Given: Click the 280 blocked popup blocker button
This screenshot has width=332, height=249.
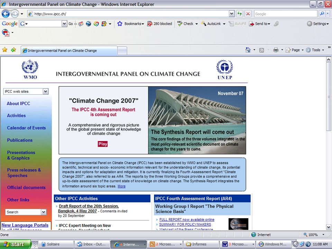Looking at the screenshot, I should point(160,24).
